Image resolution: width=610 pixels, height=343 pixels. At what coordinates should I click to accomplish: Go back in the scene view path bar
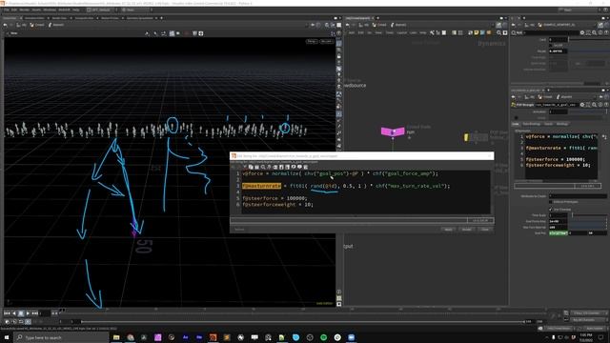point(6,25)
